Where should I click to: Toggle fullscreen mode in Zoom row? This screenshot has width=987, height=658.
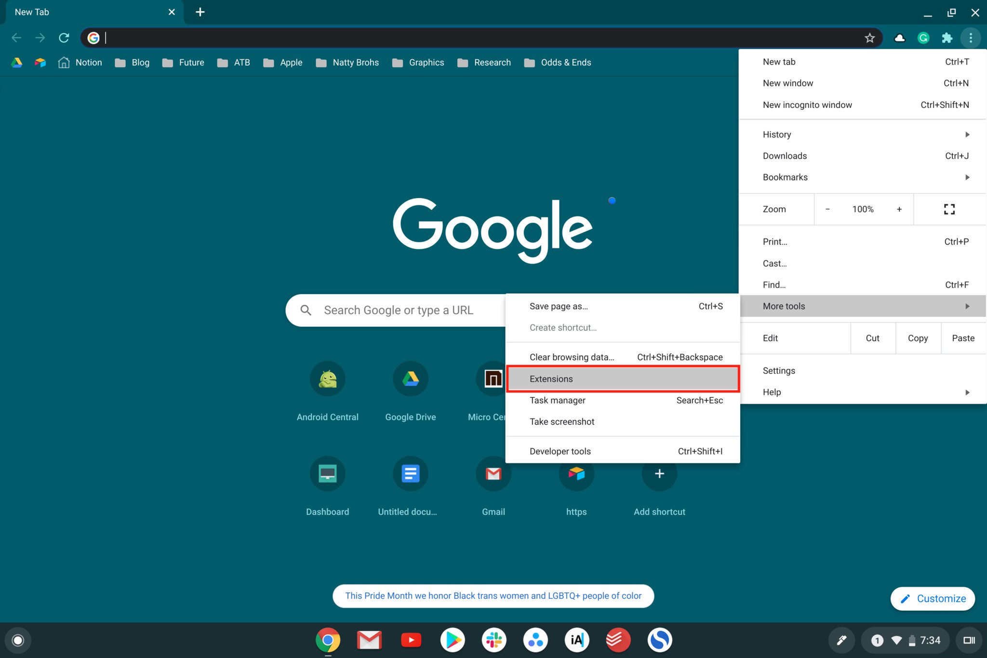coord(949,209)
